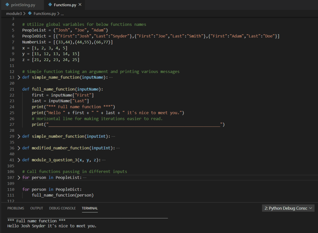
Task: Switch to the OUTPUT panel tab
Action: 36,208
